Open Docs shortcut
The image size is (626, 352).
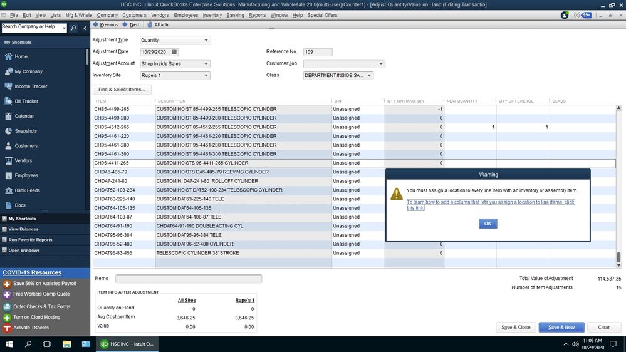pyautogui.click(x=20, y=205)
